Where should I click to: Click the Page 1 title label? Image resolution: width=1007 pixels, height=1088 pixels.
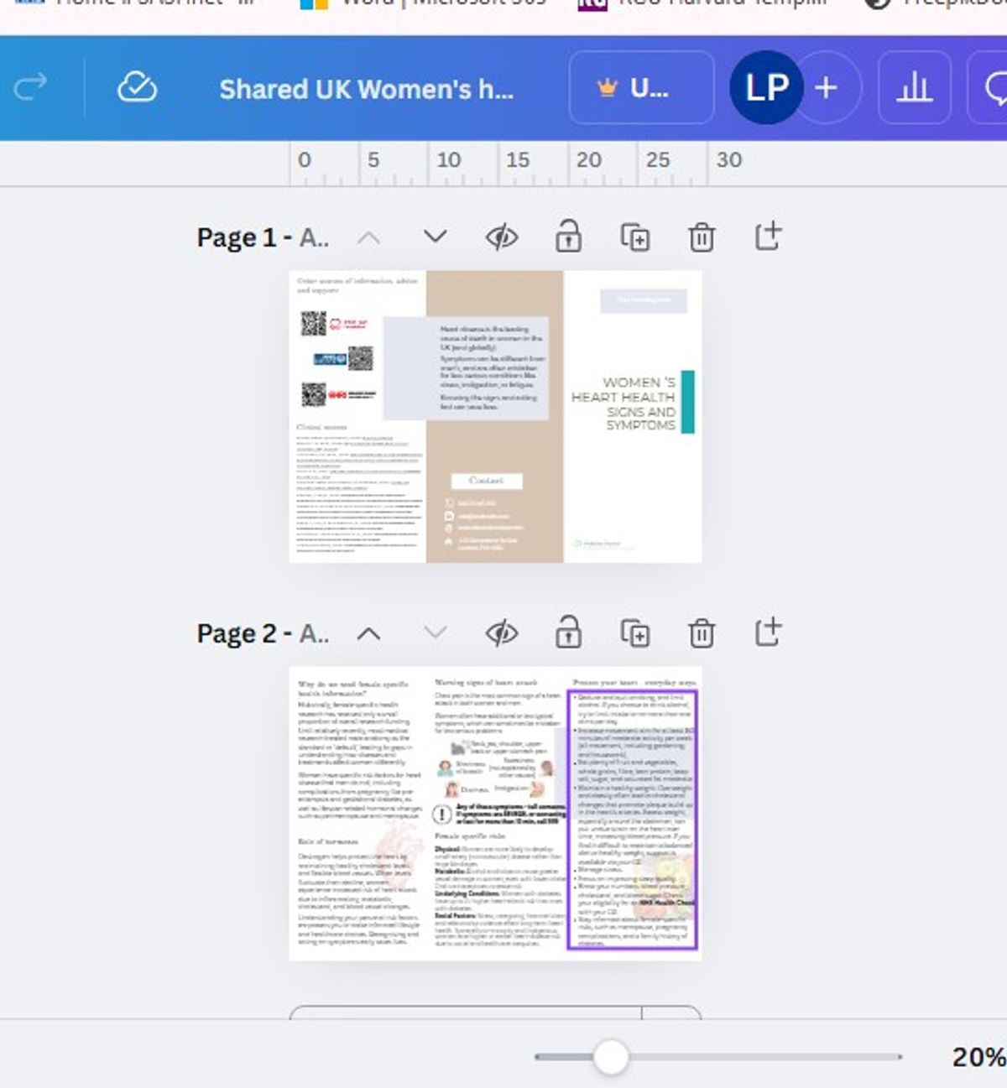pyautogui.click(x=263, y=238)
